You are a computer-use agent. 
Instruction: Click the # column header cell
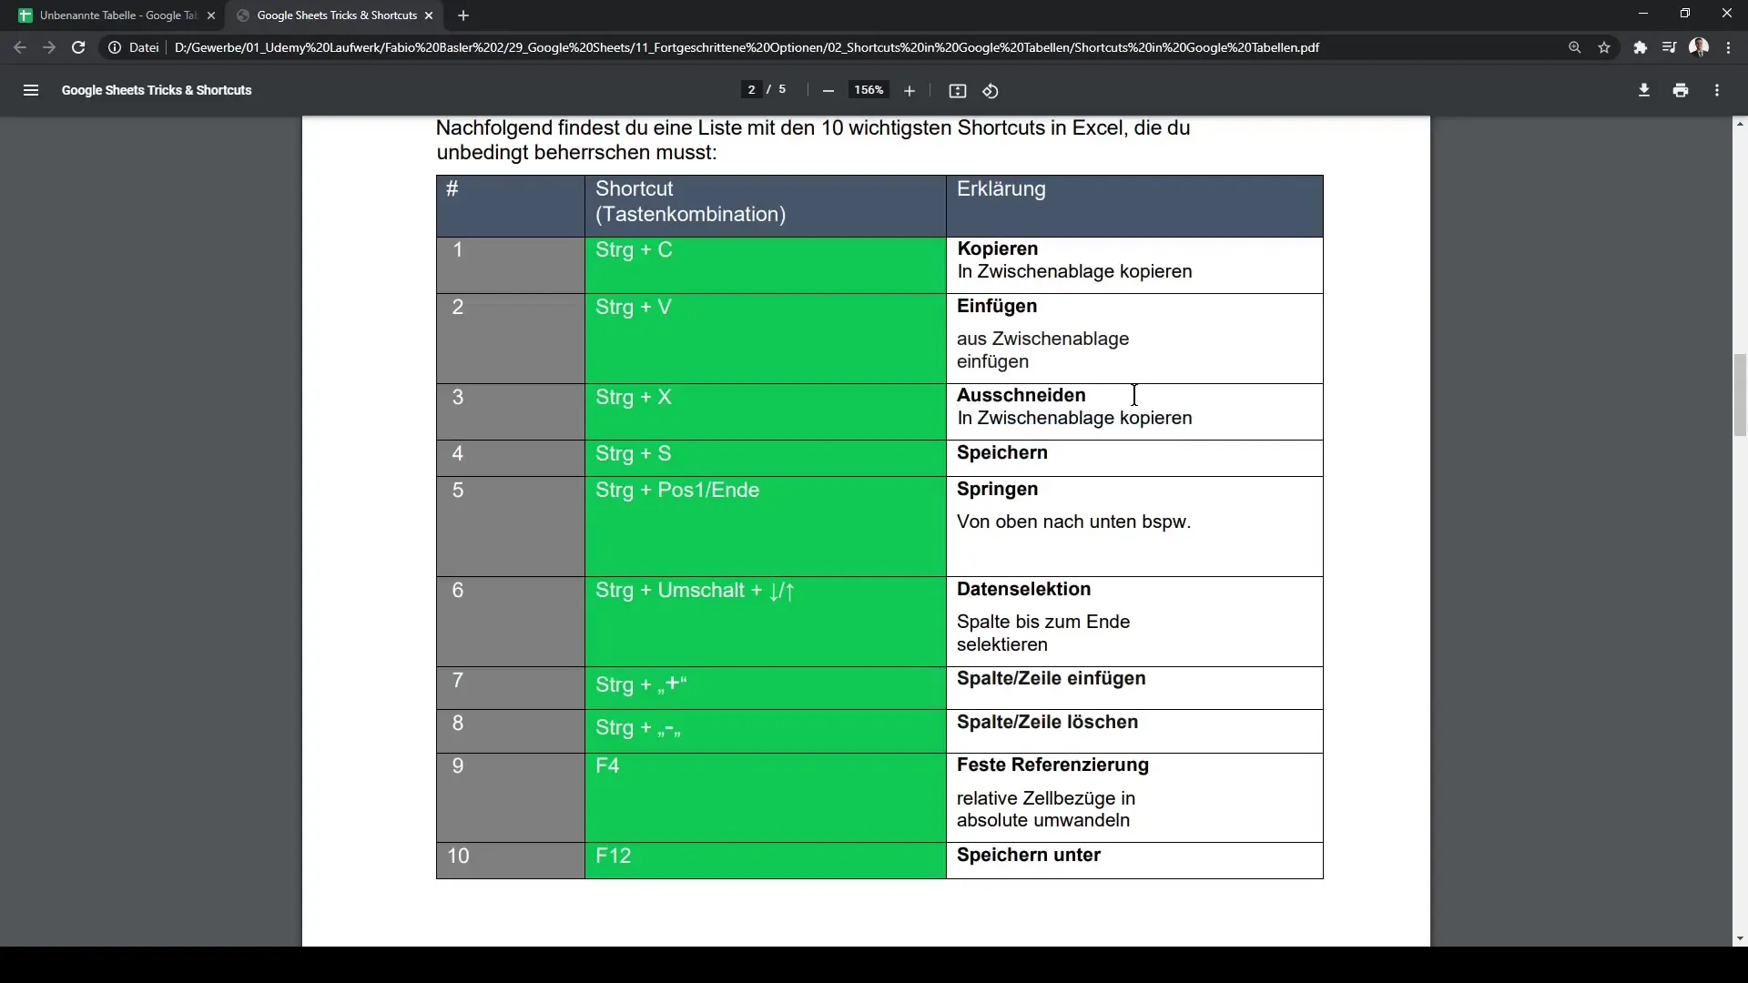click(511, 207)
